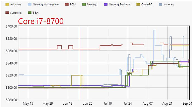Viewport: 193px width, 108px height.
Task: Click the May 15 date label
Action: [28, 104]
